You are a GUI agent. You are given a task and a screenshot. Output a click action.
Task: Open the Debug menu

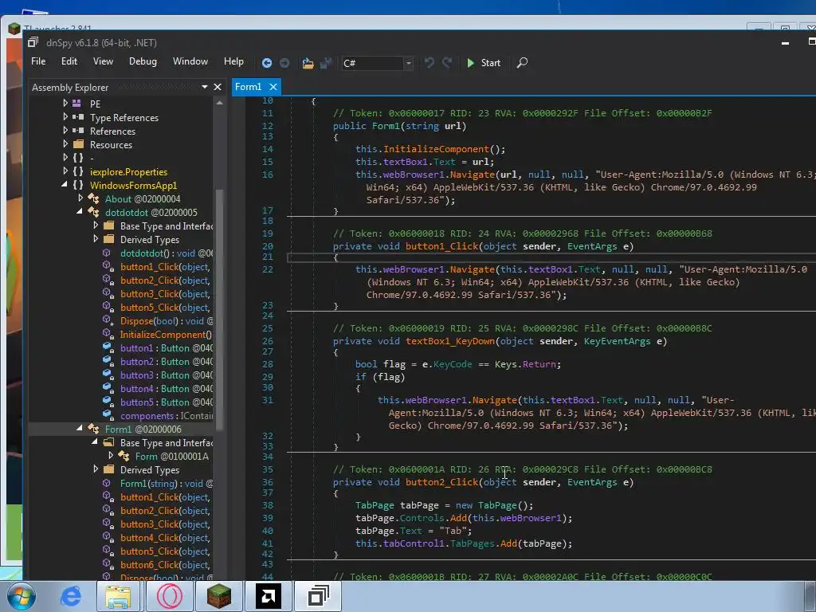[143, 61]
